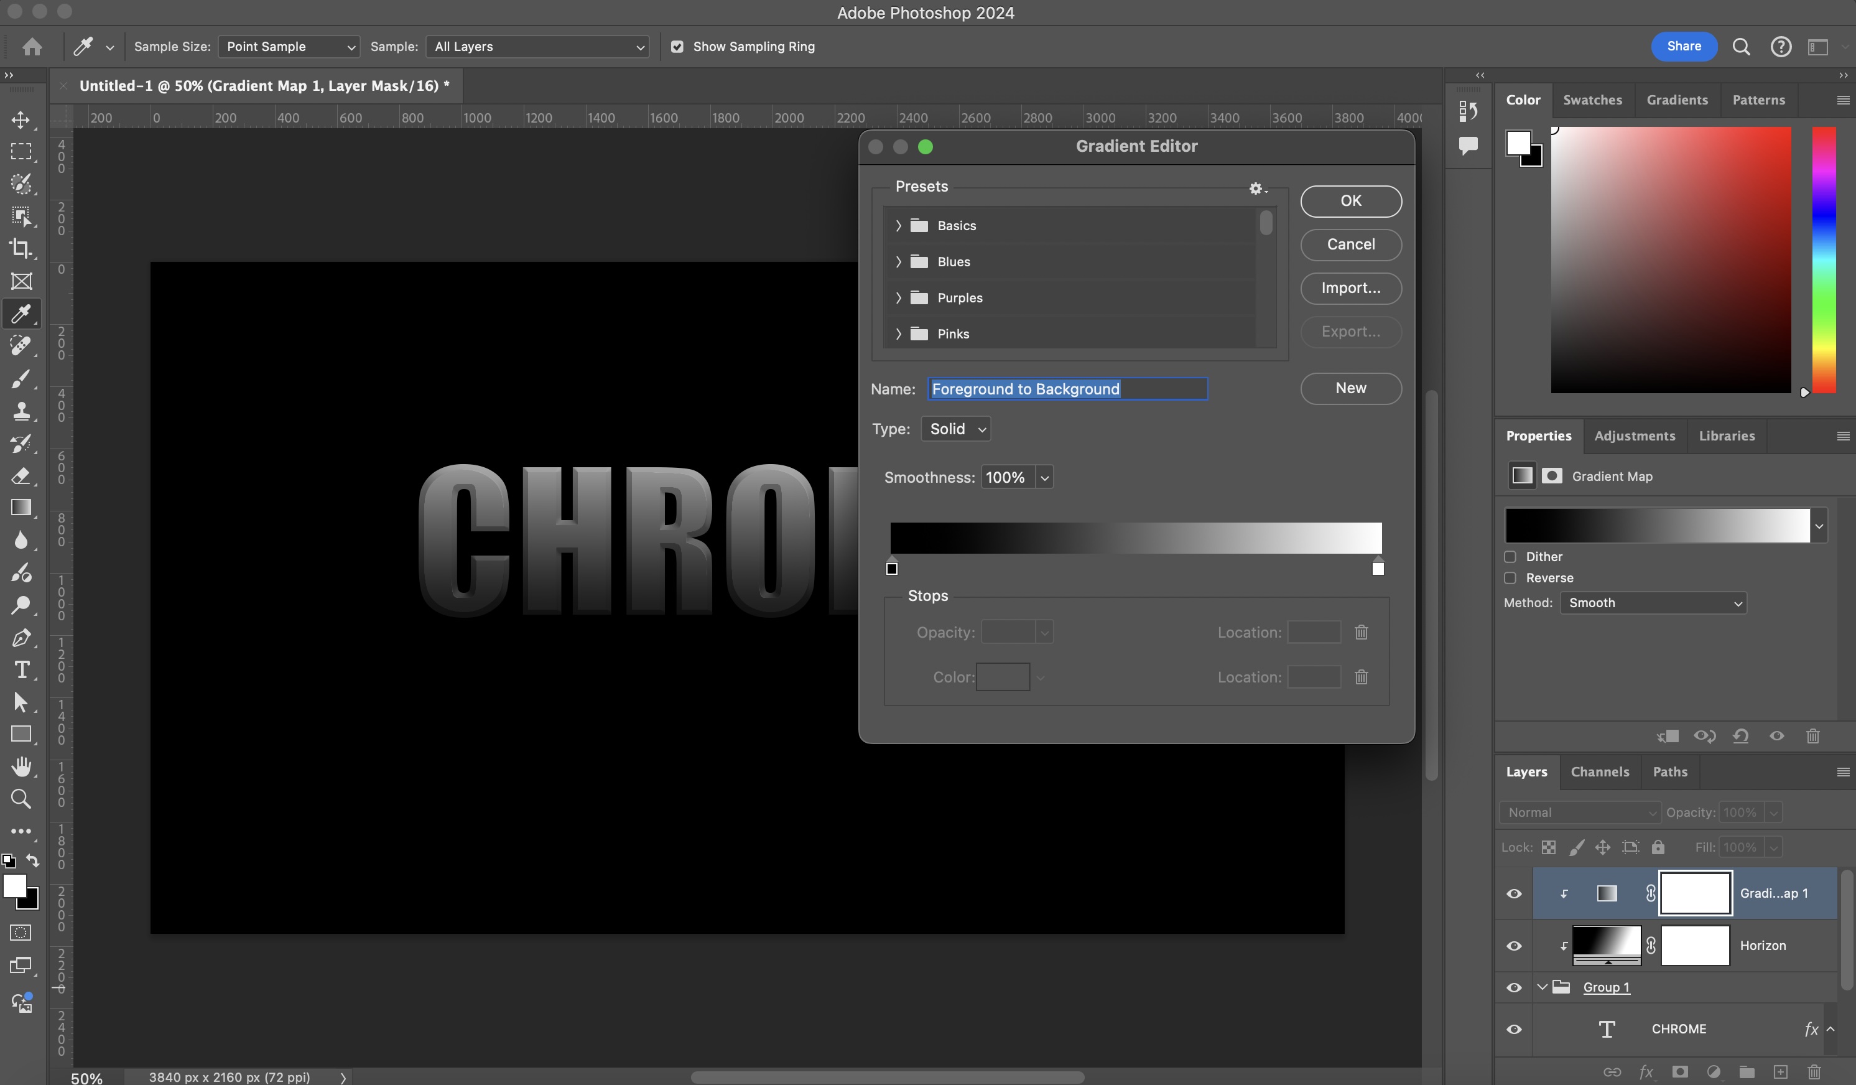
Task: Select the Type tool
Action: pos(21,670)
